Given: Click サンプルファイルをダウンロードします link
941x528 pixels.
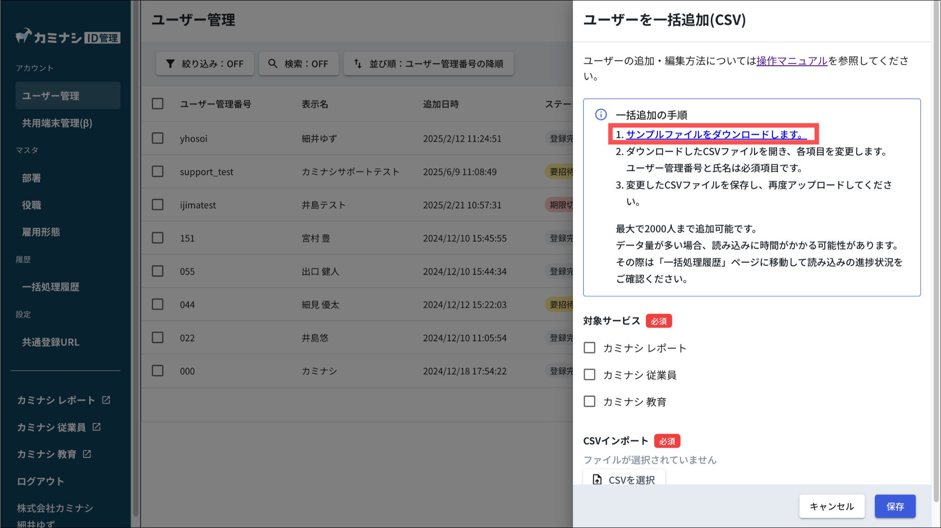Looking at the screenshot, I should (716, 134).
